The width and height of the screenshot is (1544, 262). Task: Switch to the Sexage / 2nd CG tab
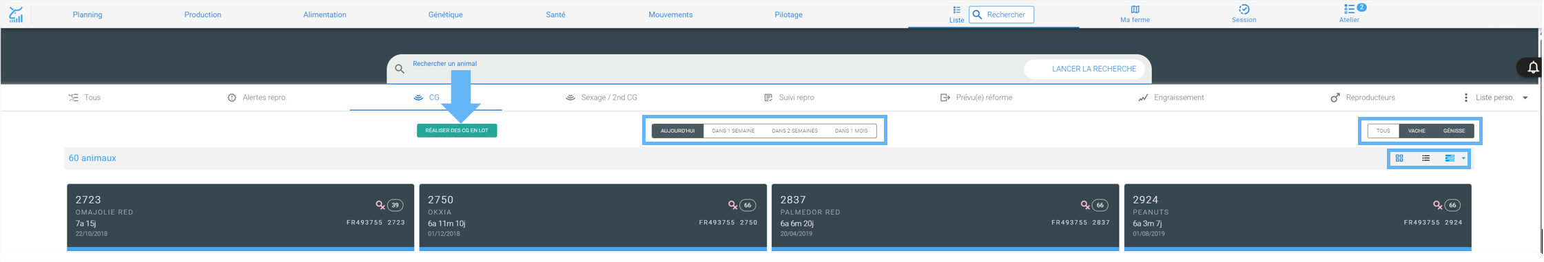(601, 98)
